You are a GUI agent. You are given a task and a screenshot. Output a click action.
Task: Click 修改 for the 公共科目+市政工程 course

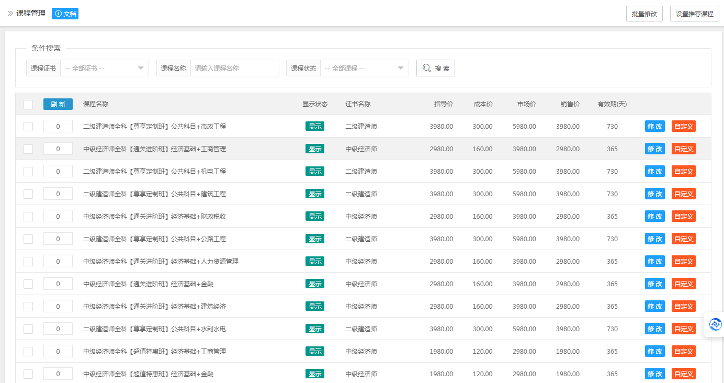(x=655, y=126)
